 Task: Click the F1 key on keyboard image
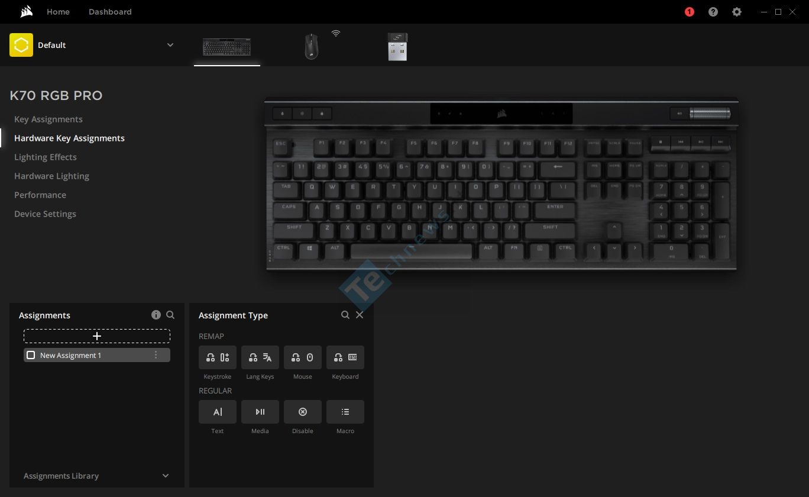pyautogui.click(x=322, y=146)
